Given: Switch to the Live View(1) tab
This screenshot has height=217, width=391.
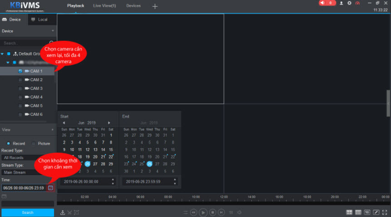Looking at the screenshot, I should click(x=104, y=6).
